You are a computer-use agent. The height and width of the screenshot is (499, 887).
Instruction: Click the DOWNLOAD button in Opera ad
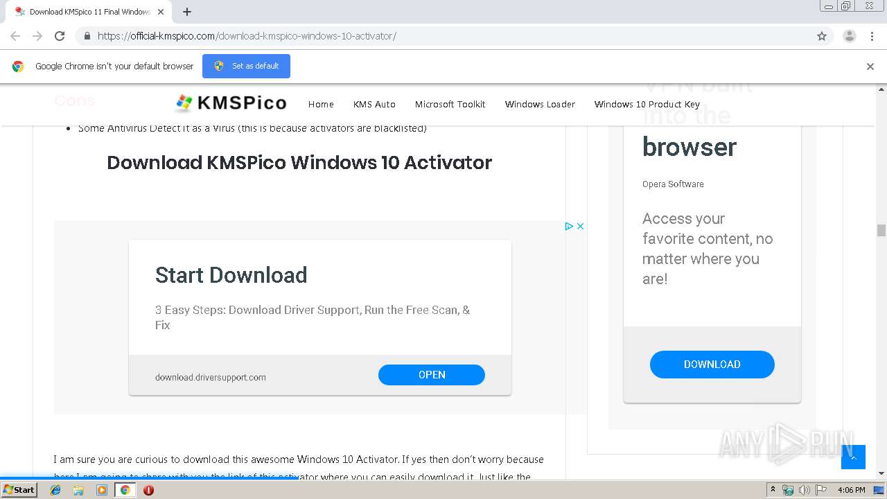tap(712, 365)
